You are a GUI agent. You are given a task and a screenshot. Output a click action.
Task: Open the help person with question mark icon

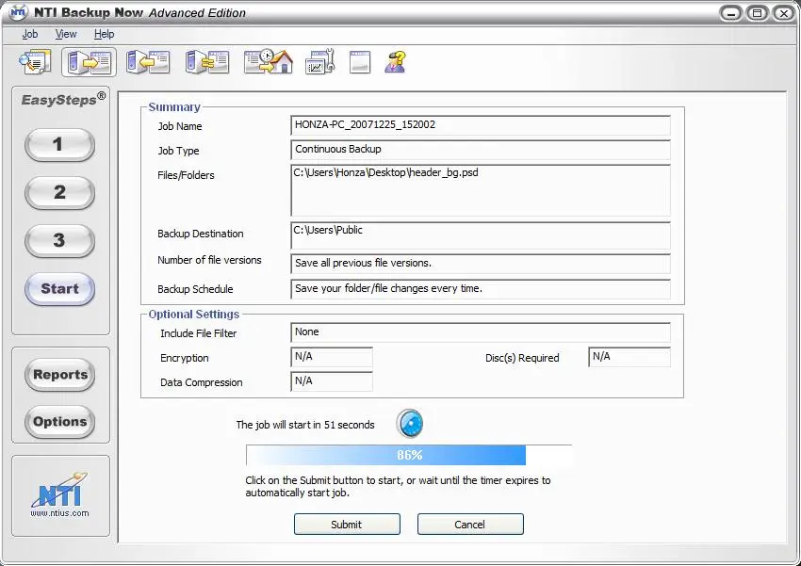click(x=396, y=62)
